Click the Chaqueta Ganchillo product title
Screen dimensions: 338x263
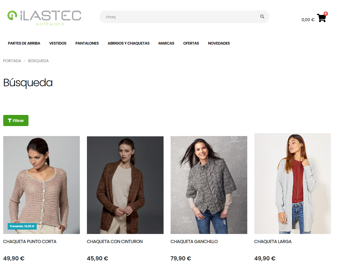pyautogui.click(x=194, y=242)
